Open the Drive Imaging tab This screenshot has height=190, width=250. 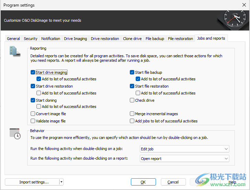tap(75, 39)
